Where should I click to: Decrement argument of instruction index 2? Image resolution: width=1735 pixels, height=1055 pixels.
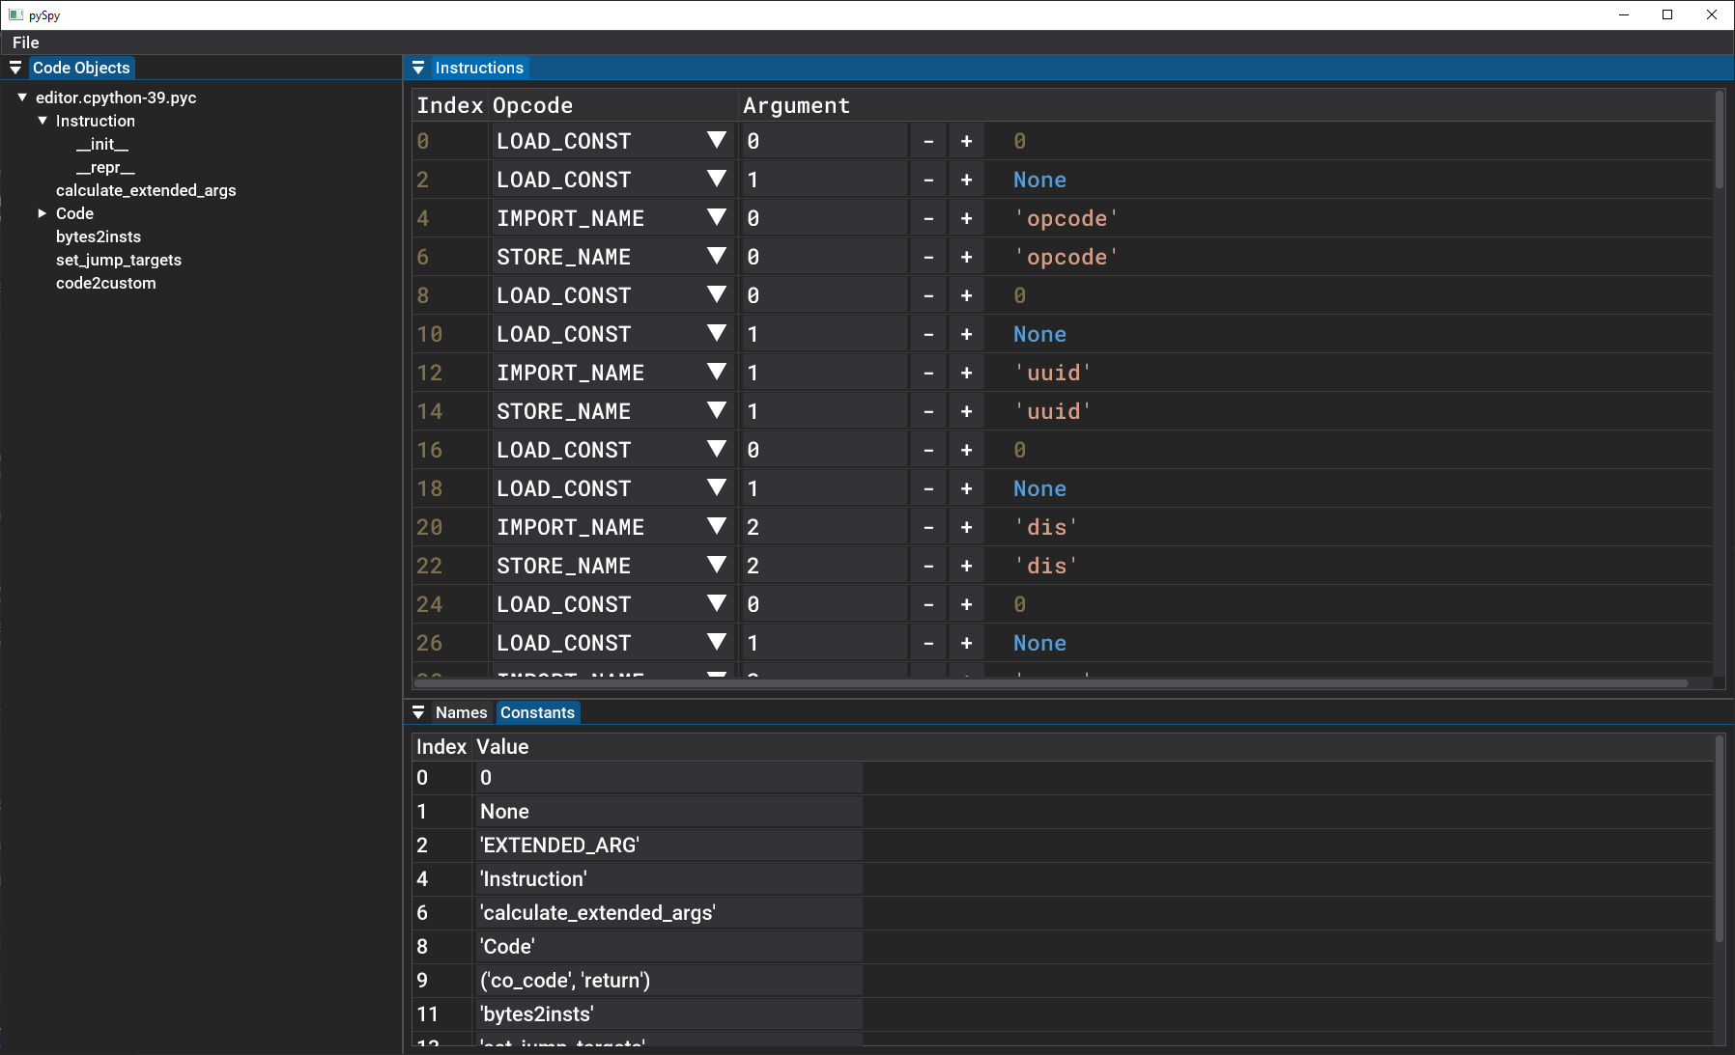[x=928, y=180]
